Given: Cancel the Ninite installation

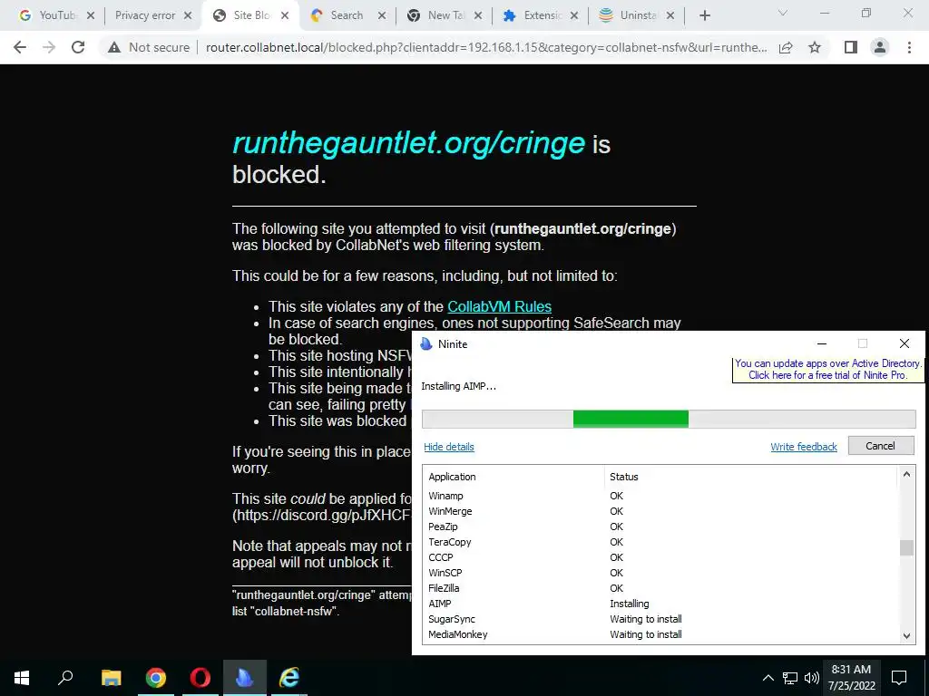Looking at the screenshot, I should click(880, 446).
